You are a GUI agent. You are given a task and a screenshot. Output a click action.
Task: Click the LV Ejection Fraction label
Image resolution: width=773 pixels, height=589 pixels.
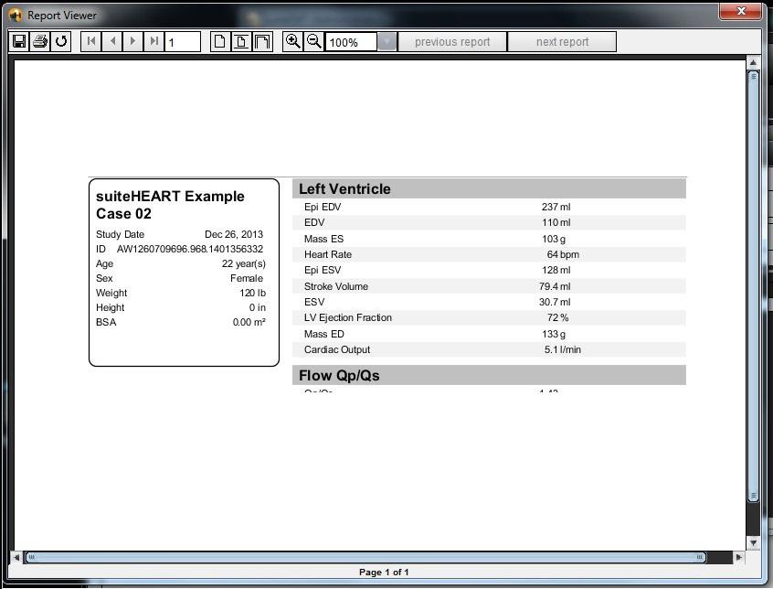(348, 317)
